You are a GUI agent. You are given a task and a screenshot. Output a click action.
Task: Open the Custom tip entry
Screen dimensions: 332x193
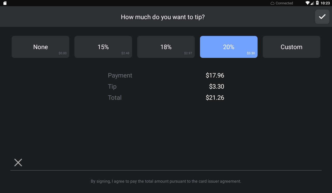[292, 47]
